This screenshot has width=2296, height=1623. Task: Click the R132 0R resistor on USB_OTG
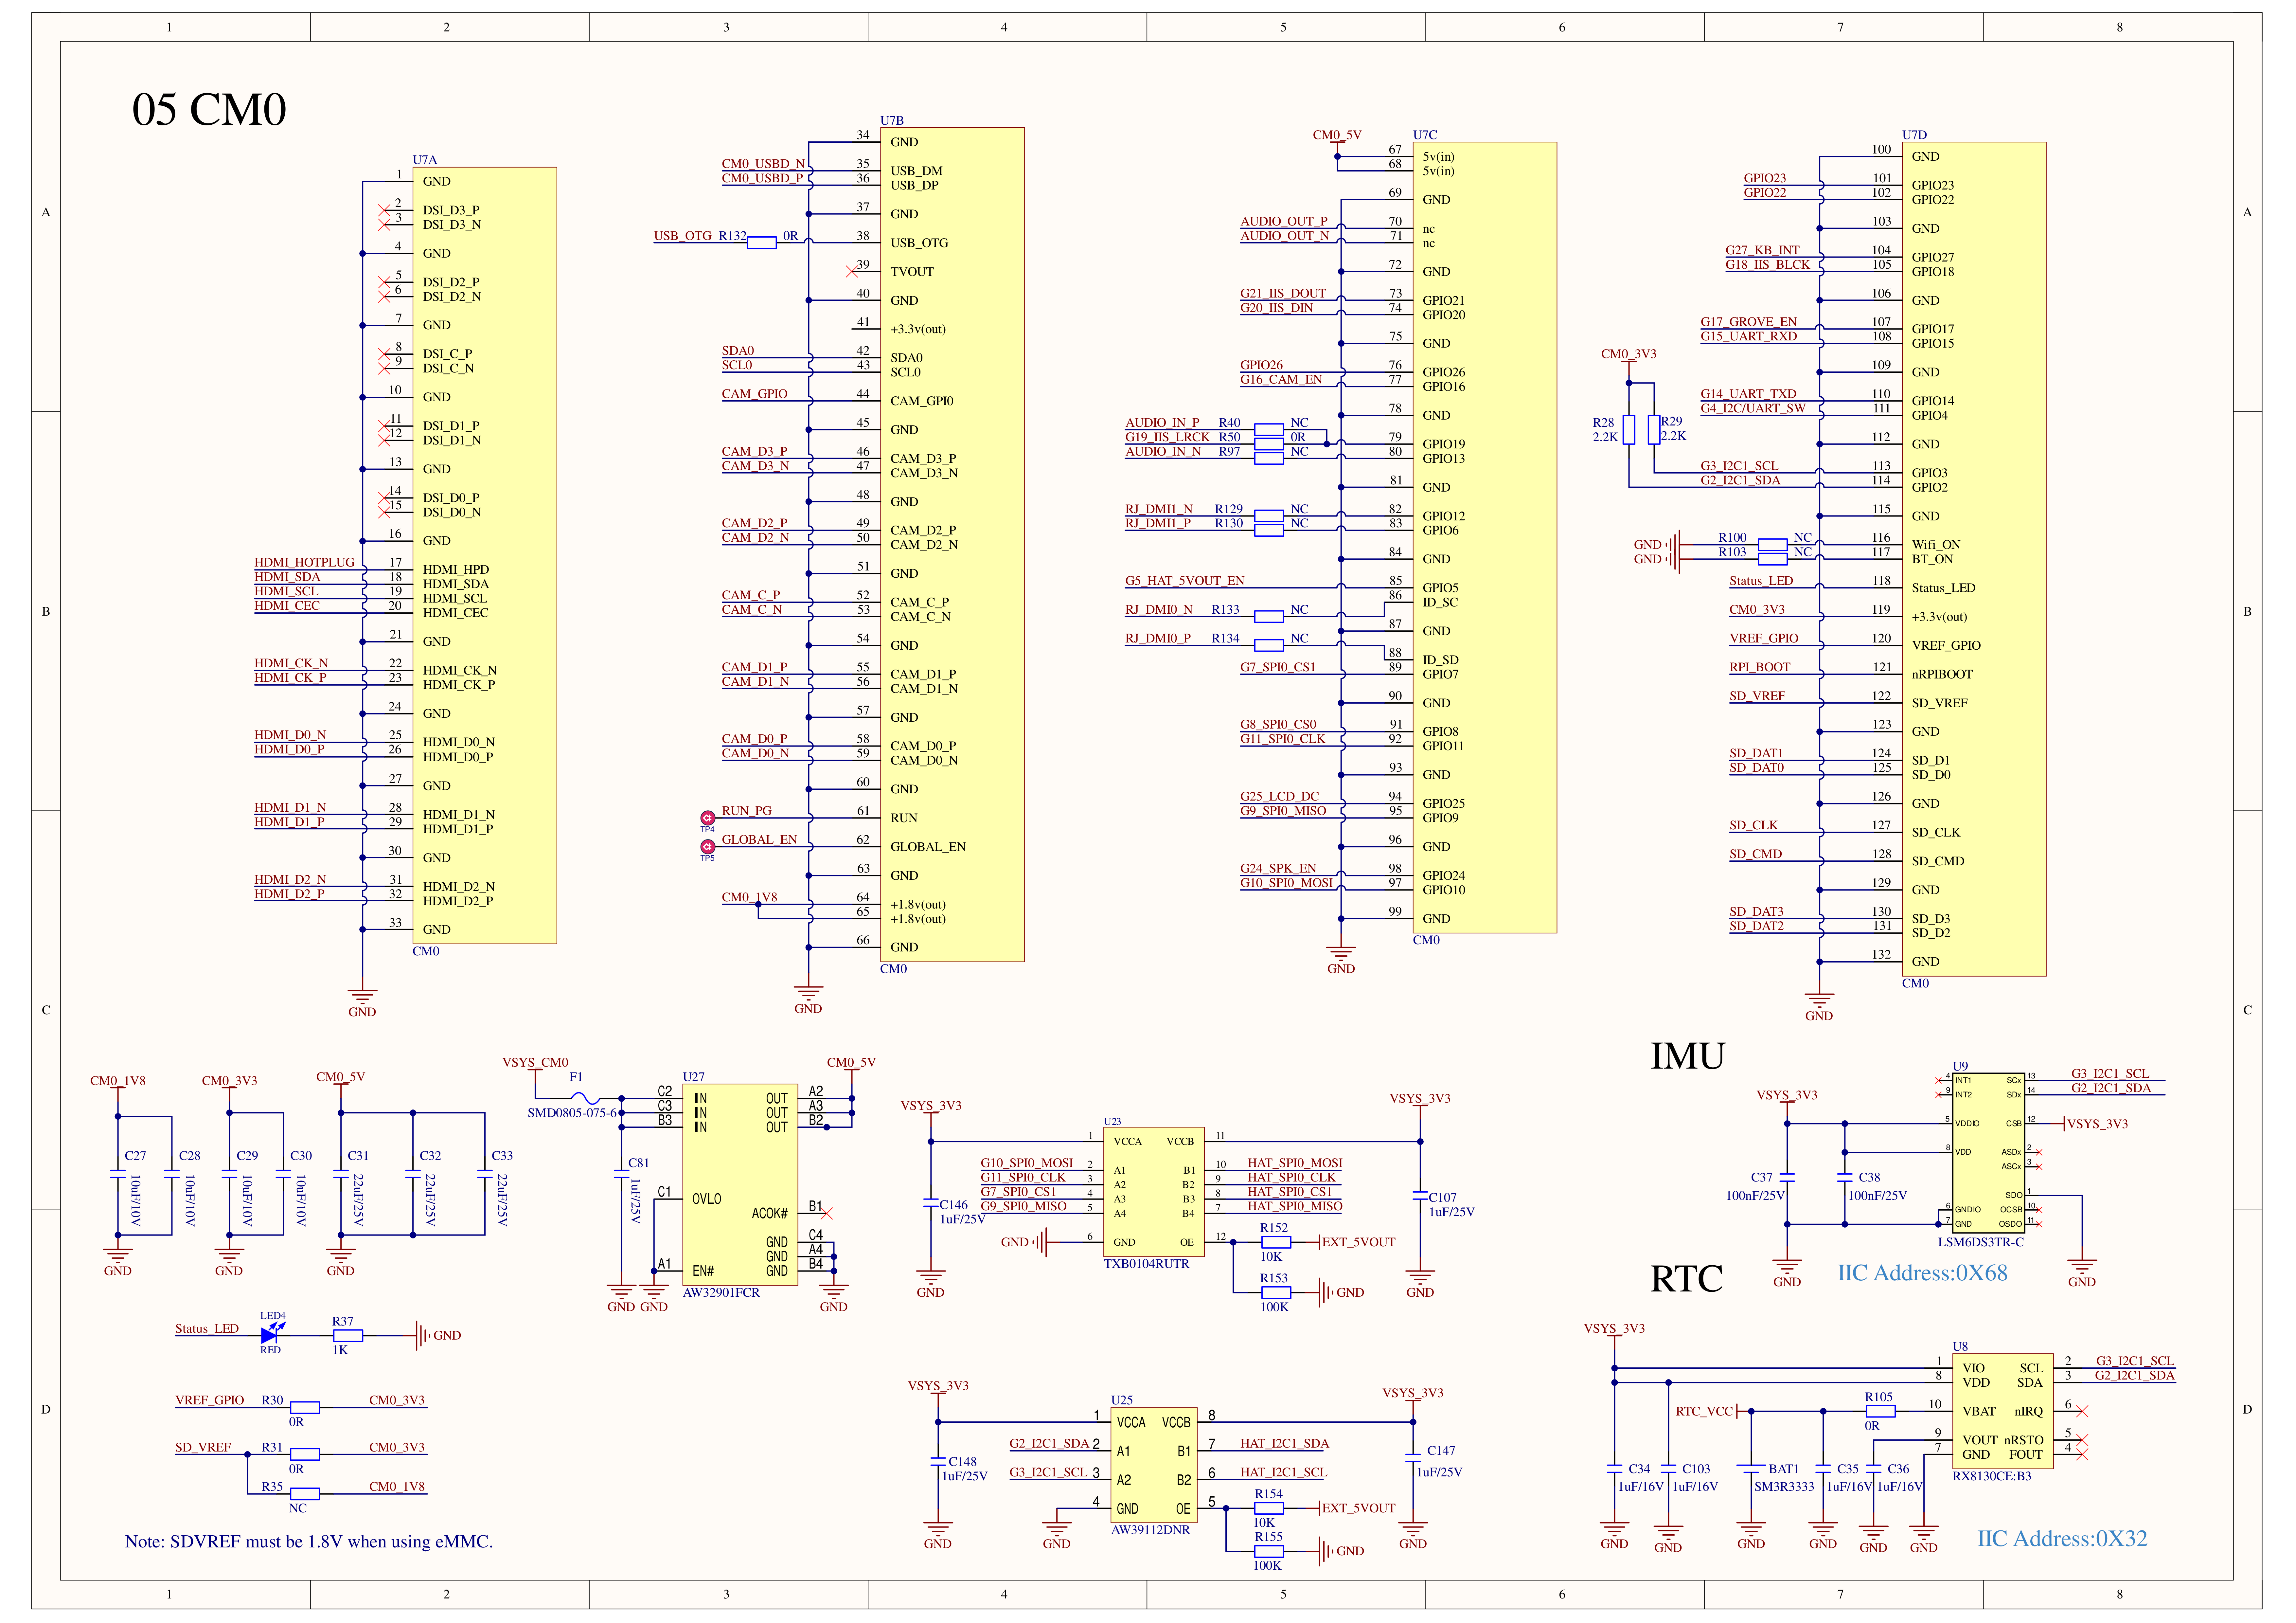[761, 242]
